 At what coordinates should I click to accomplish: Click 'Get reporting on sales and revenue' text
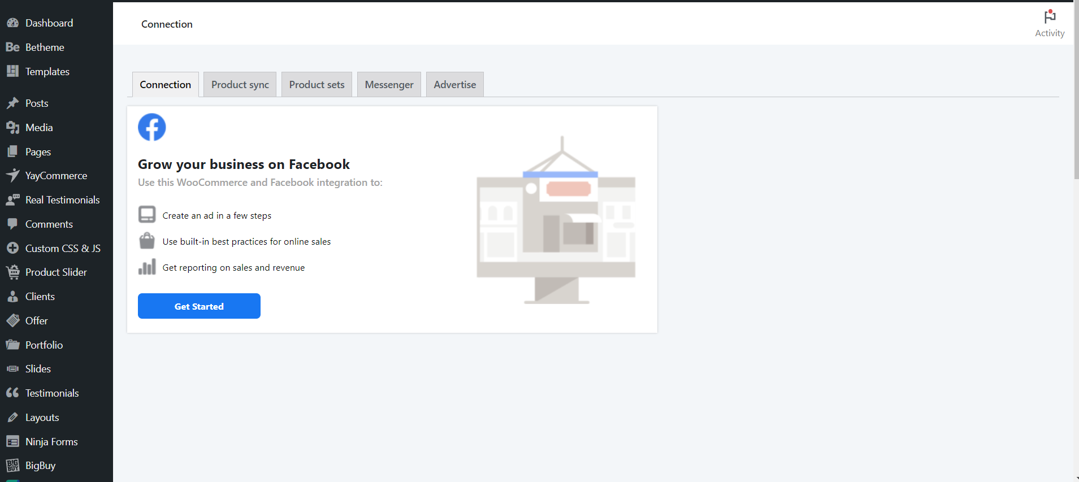233,268
